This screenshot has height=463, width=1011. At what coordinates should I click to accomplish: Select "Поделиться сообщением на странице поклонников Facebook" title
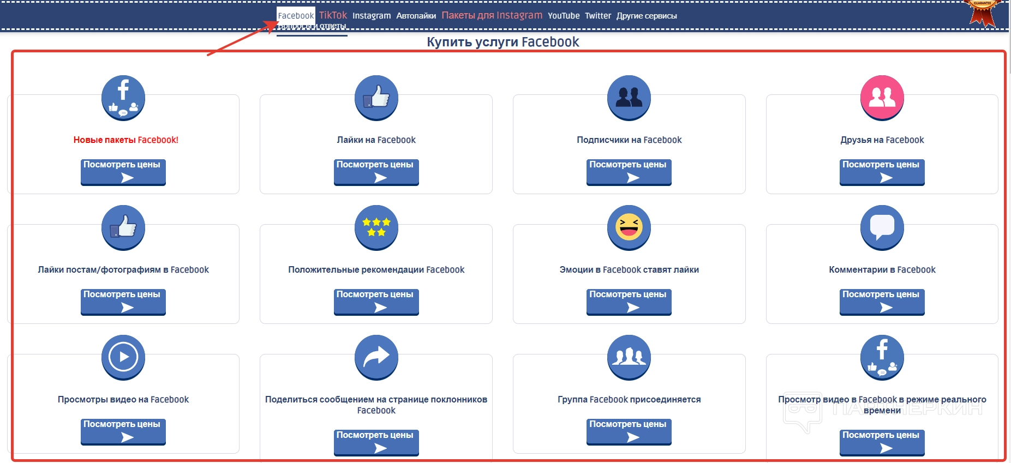click(376, 405)
